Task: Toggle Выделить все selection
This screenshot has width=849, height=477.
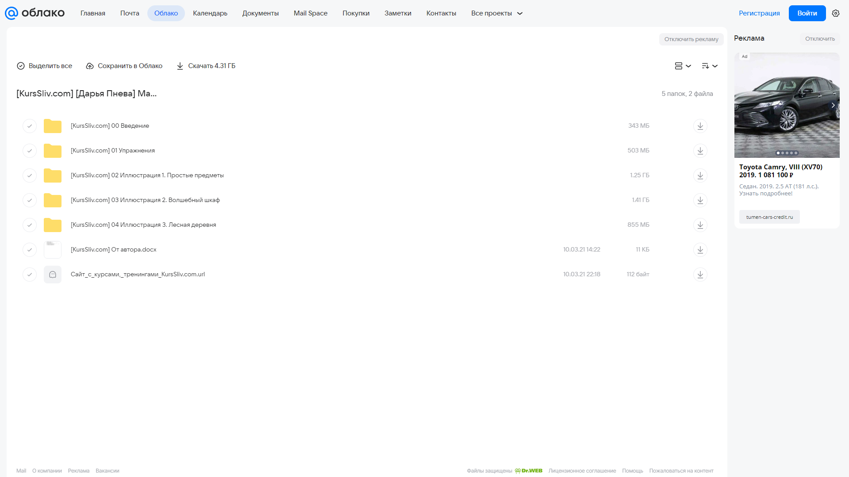Action: (x=44, y=66)
